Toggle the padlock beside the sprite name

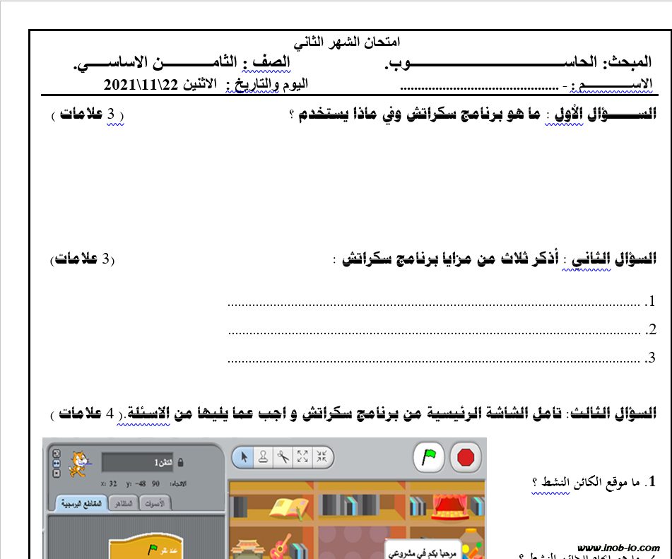[x=181, y=462]
